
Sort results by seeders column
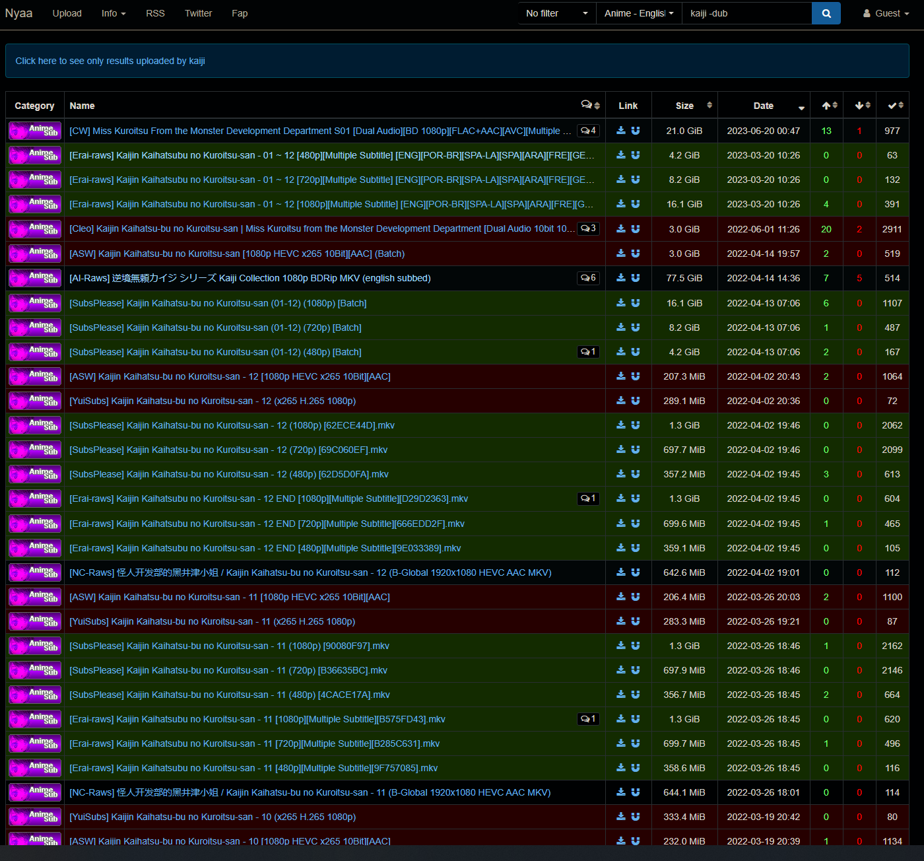click(x=826, y=106)
